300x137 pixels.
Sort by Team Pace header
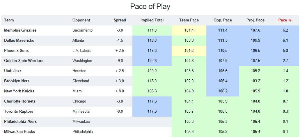click(x=189, y=20)
